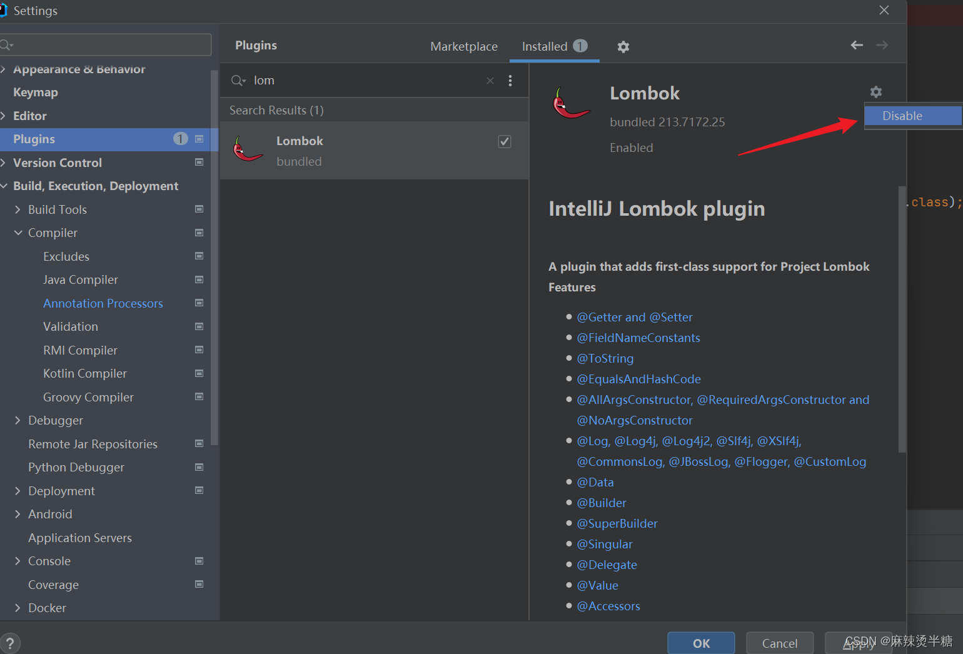The height and width of the screenshot is (654, 963).
Task: Click the OK button
Action: click(701, 643)
